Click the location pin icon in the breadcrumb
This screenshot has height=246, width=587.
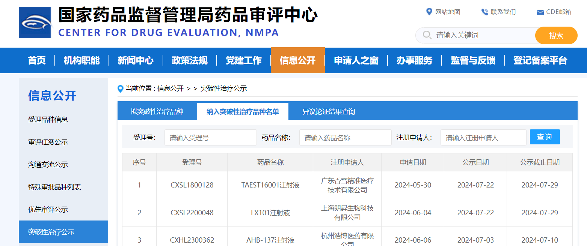(120, 89)
